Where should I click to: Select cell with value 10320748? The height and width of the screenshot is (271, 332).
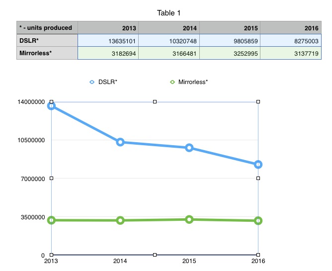[169, 40]
